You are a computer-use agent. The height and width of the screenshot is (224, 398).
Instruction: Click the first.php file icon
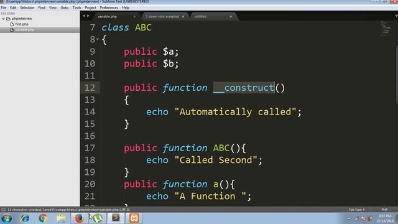point(12,24)
